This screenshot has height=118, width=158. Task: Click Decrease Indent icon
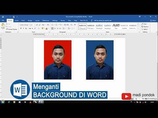(x=65, y=25)
